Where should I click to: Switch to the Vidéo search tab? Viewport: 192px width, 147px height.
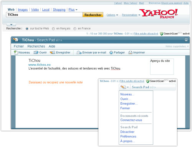pyautogui.click(x=35, y=10)
